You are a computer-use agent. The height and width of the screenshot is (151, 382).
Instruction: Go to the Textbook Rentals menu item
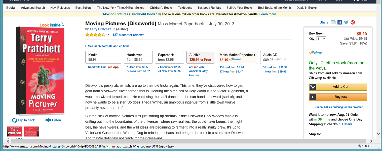click(x=209, y=8)
